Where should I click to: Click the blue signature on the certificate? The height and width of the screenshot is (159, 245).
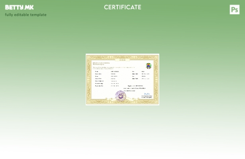147,94
